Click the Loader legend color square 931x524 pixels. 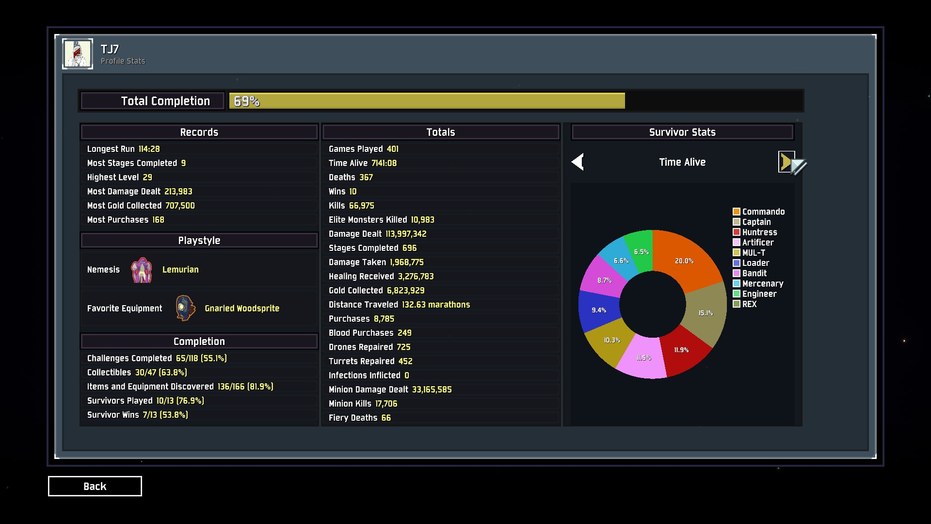tap(736, 263)
